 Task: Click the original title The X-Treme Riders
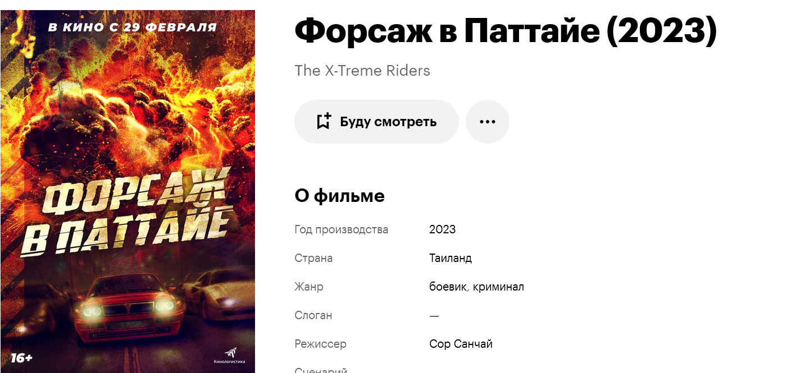pos(362,71)
